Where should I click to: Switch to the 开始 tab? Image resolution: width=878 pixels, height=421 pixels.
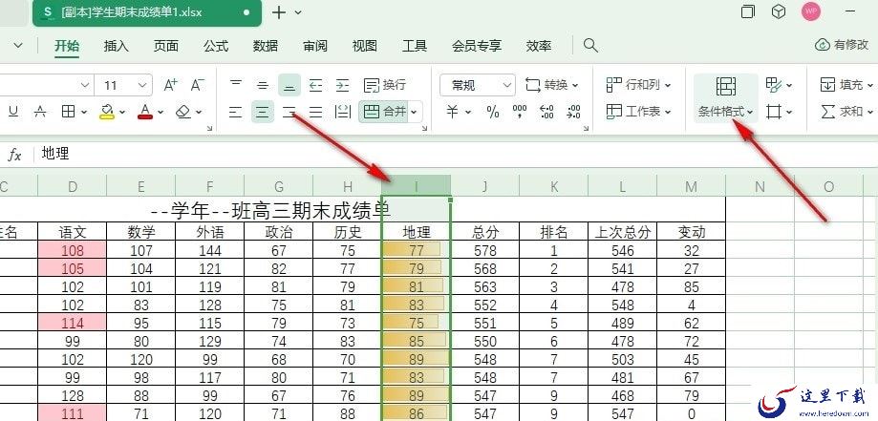point(67,46)
